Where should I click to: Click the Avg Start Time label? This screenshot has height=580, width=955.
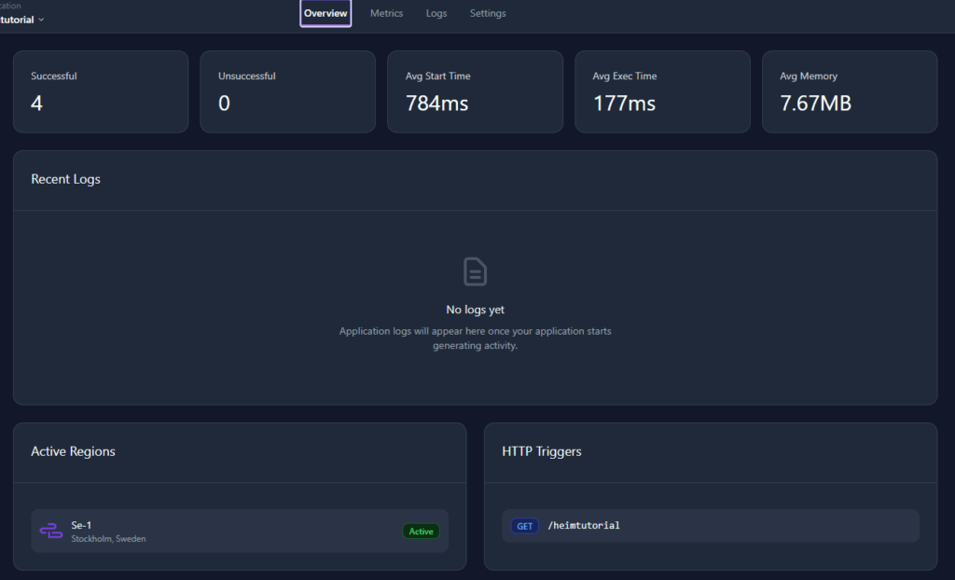pyautogui.click(x=438, y=76)
